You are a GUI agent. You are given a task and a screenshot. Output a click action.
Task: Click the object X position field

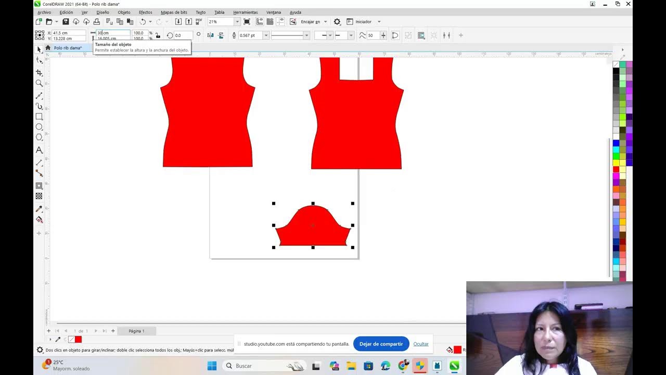69,33
